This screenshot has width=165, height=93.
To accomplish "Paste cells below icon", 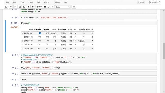I will [x=24, y=7].
